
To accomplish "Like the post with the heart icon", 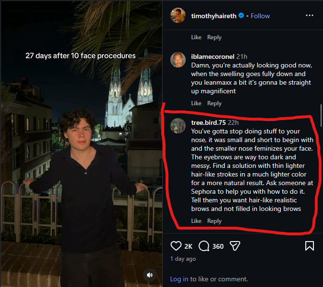I will (176, 246).
